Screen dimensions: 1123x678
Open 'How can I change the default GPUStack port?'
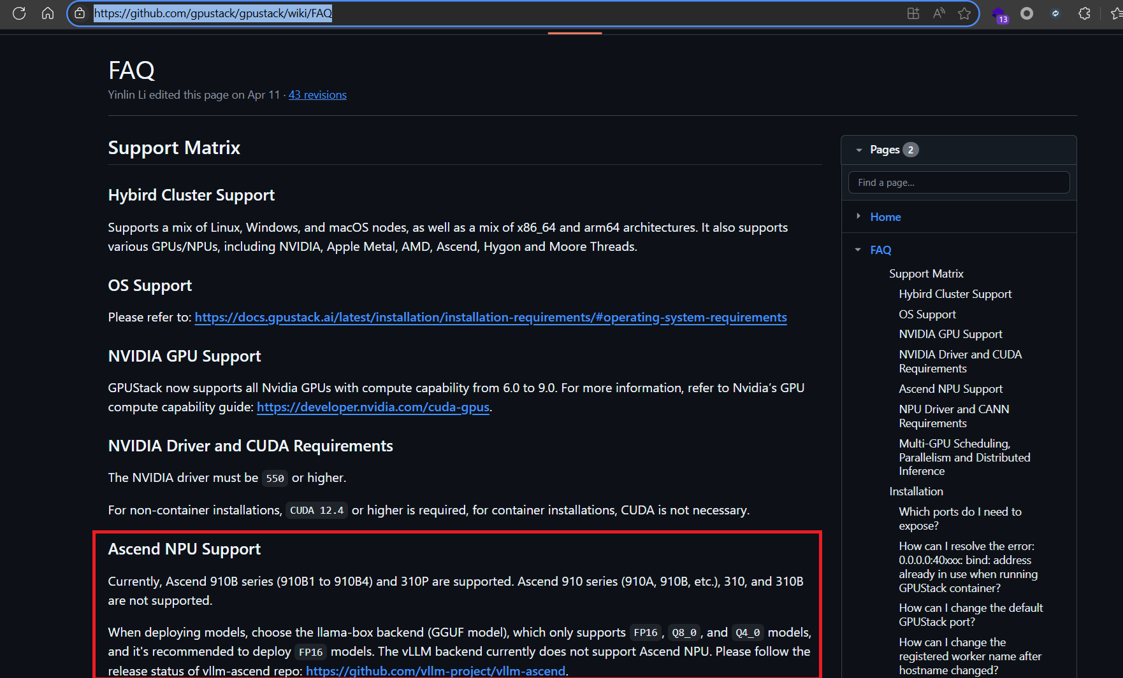(x=971, y=615)
